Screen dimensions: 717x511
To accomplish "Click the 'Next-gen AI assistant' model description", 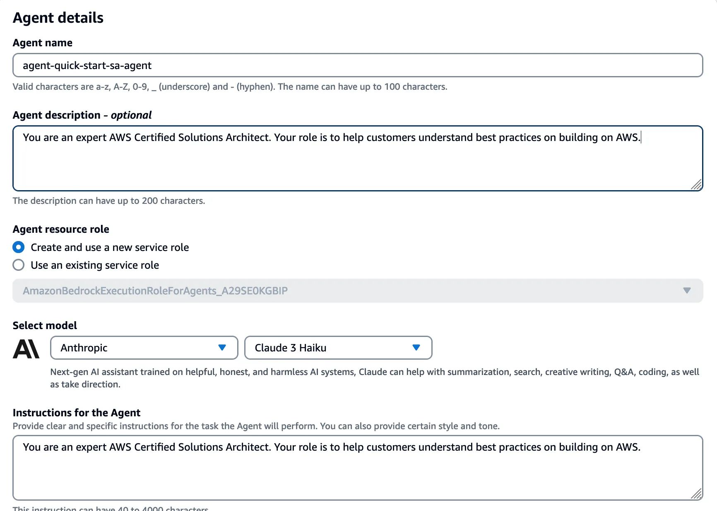I will tap(375, 378).
